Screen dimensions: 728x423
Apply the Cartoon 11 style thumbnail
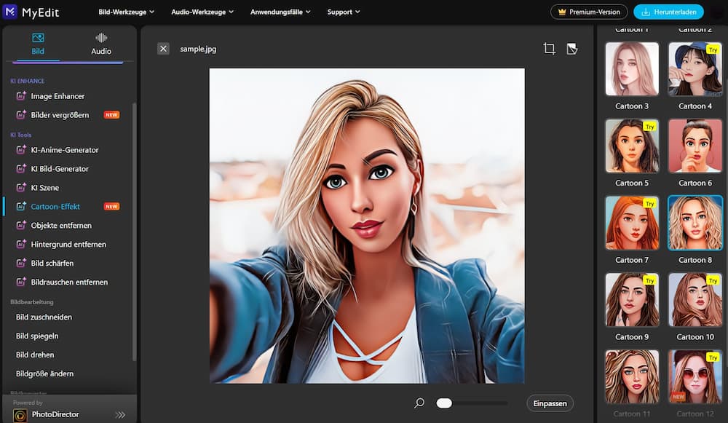click(632, 376)
